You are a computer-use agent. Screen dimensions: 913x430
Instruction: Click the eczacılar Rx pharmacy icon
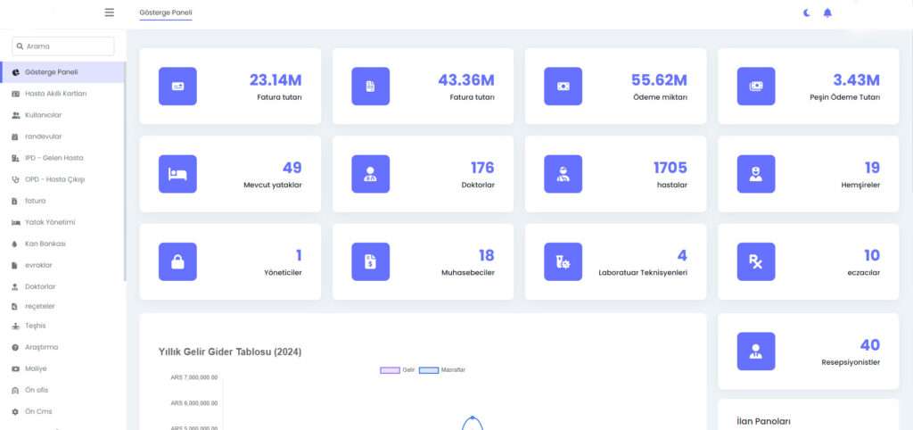pyautogui.click(x=755, y=261)
